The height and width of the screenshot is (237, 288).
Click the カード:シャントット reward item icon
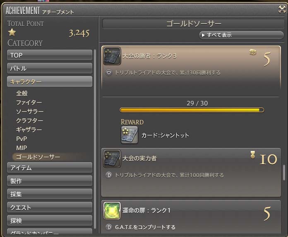[129, 135]
